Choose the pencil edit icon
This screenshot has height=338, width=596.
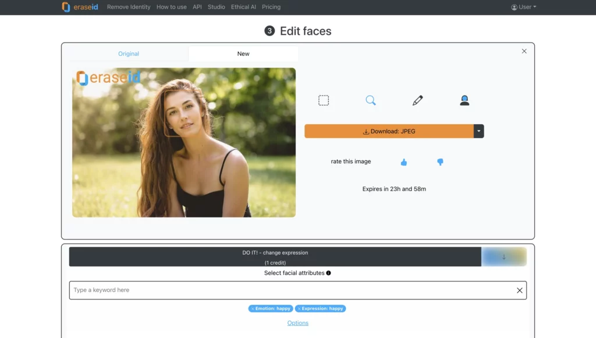click(x=417, y=100)
